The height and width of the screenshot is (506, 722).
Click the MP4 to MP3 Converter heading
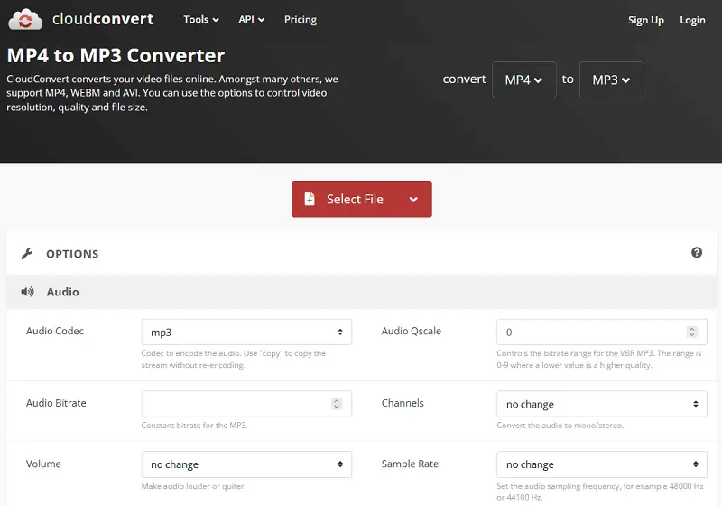tap(116, 56)
